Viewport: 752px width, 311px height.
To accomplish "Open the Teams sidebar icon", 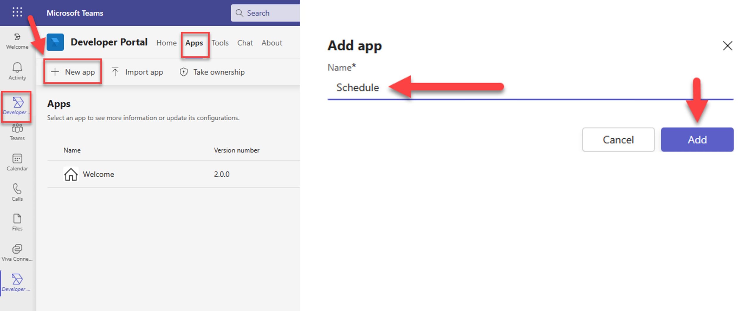I will 17,132.
